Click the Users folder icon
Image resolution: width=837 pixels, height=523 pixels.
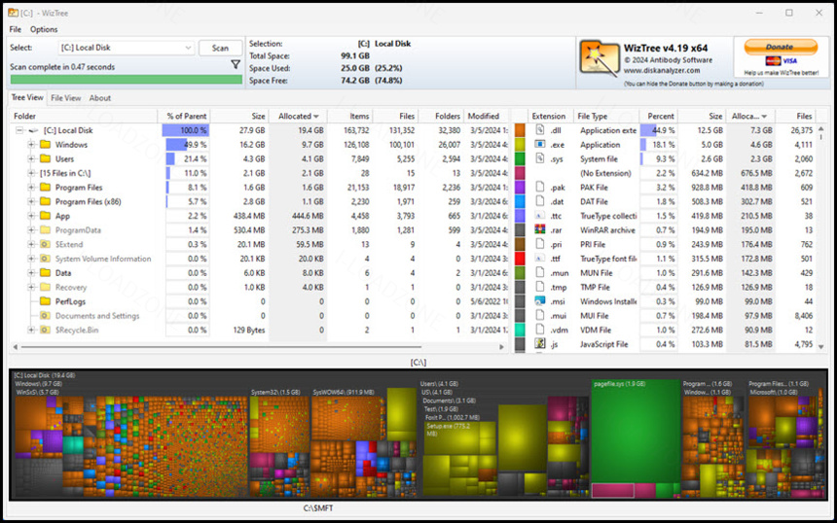pyautogui.click(x=46, y=158)
